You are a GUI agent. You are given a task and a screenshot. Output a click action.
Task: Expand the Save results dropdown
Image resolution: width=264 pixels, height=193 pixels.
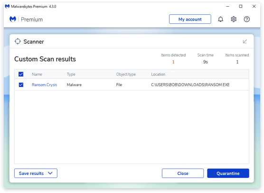coord(36,174)
